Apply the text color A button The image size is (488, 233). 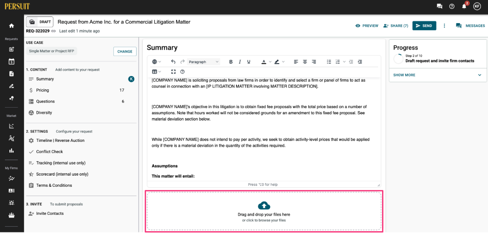pyautogui.click(x=264, y=62)
